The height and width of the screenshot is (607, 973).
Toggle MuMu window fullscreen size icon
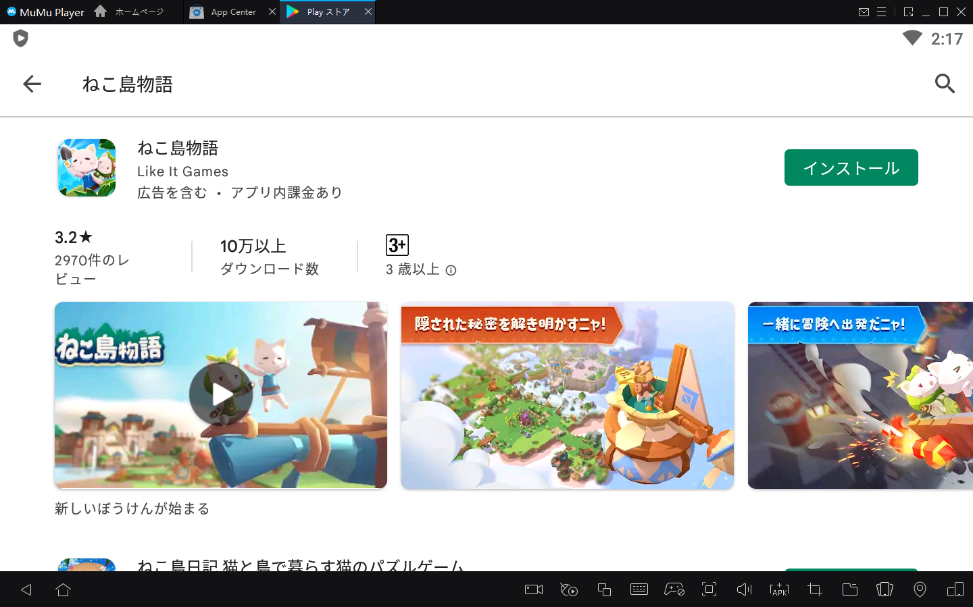click(908, 12)
